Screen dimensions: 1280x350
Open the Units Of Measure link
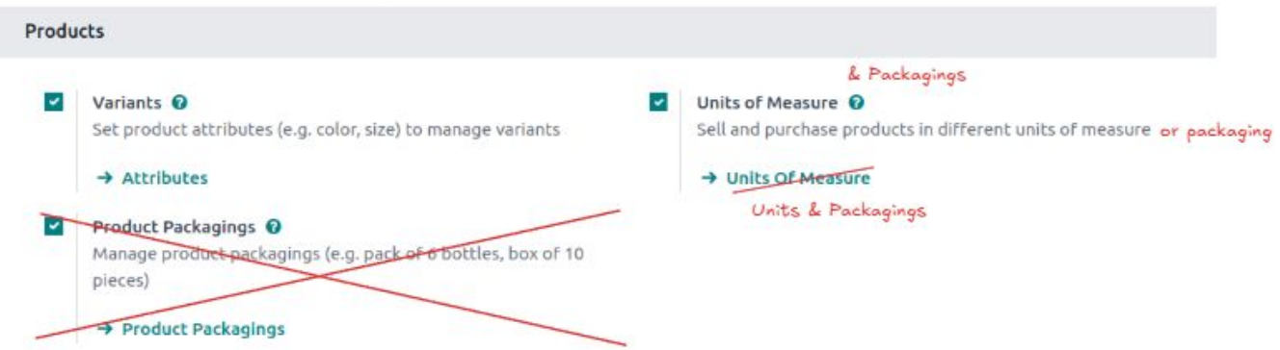tap(798, 178)
